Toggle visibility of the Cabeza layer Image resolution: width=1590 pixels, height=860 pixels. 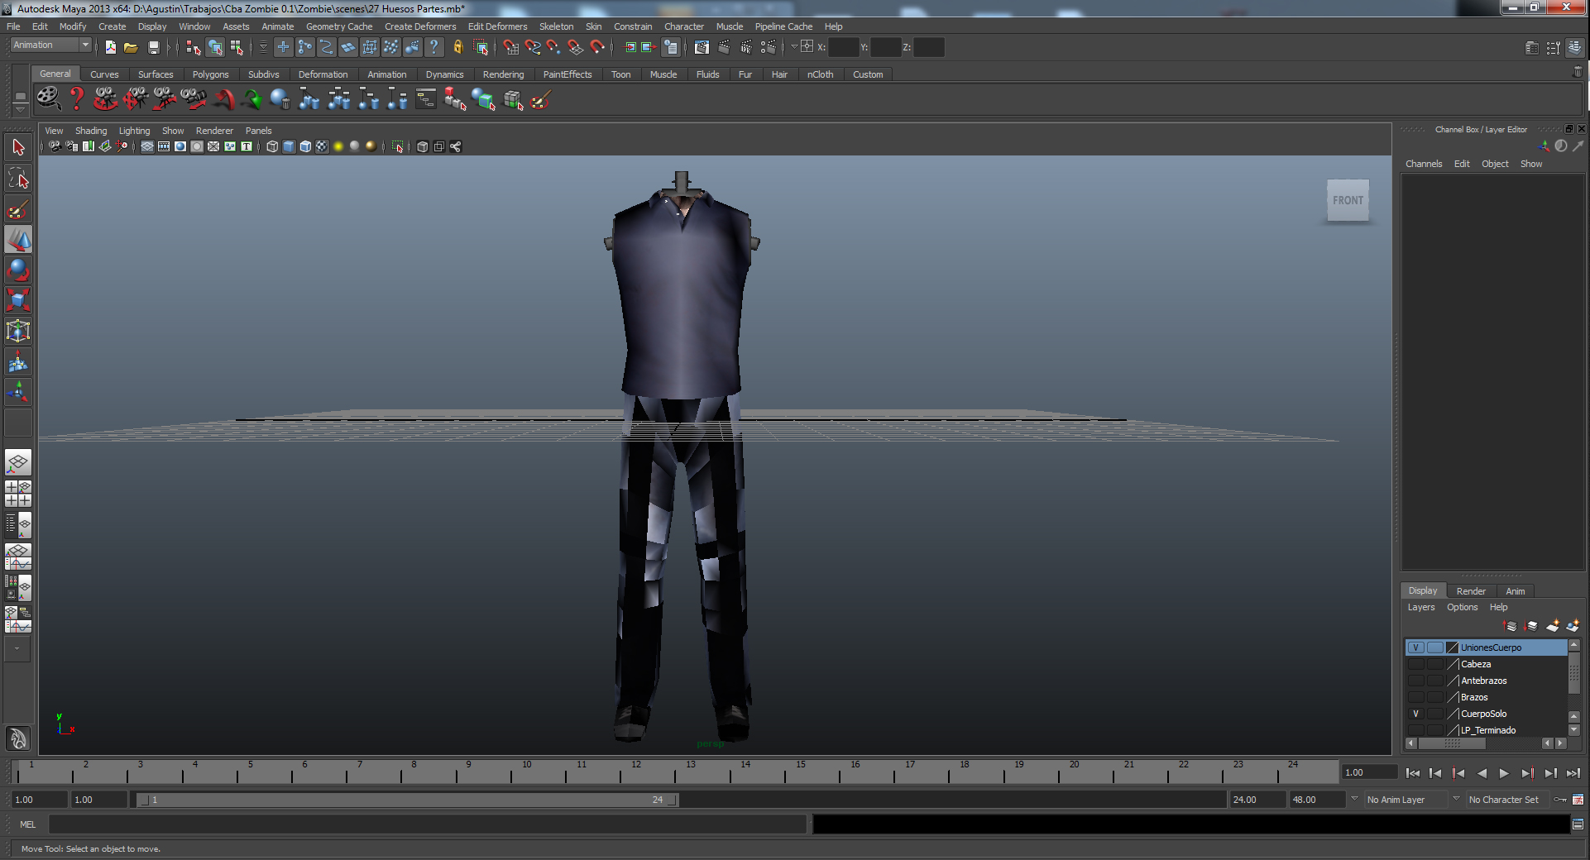(1415, 664)
